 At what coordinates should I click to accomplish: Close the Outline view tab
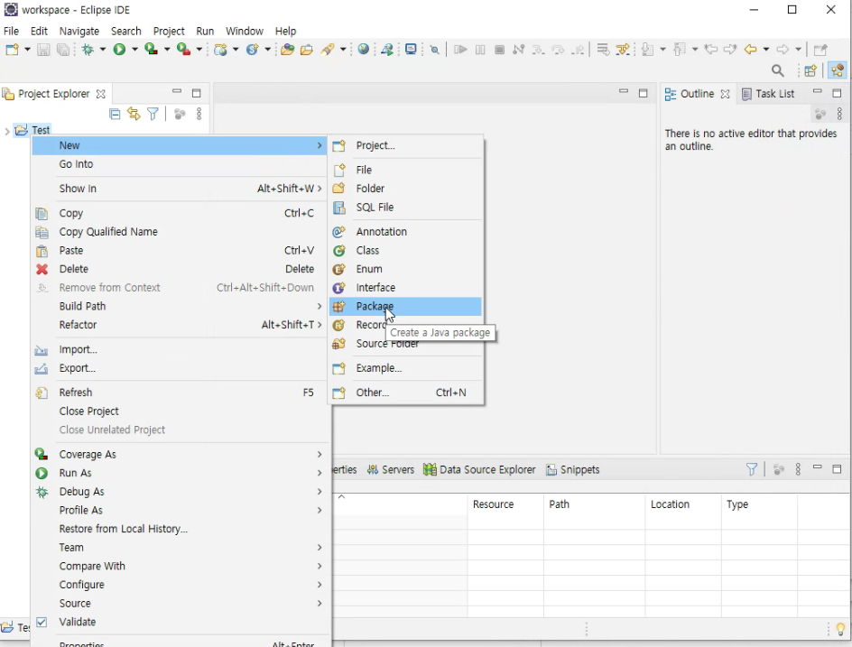pyautogui.click(x=725, y=94)
